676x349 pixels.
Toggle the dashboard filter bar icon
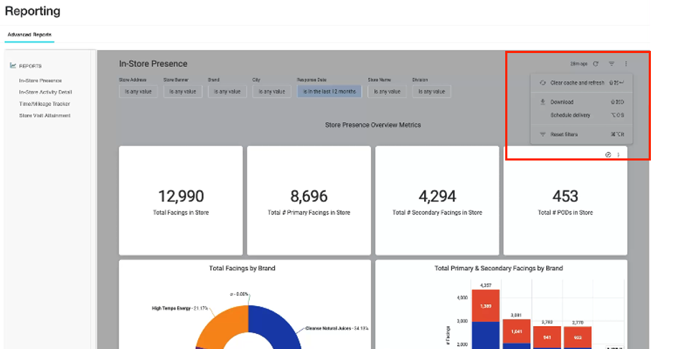tap(611, 64)
